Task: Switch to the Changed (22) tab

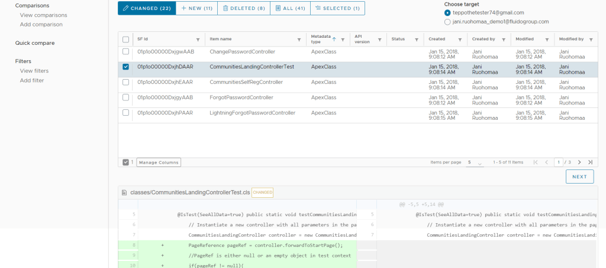Action: coord(147,8)
